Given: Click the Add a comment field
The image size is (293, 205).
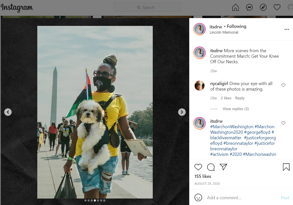Looking at the screenshot, I should coord(241,198).
